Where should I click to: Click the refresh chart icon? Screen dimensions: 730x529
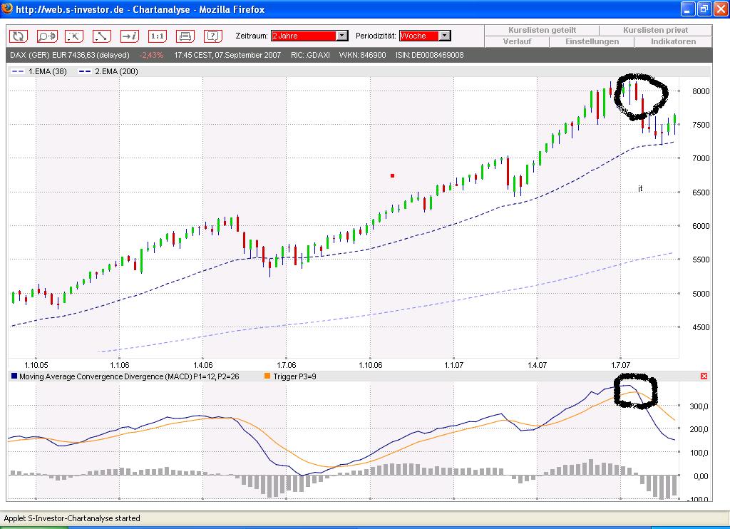(19, 36)
